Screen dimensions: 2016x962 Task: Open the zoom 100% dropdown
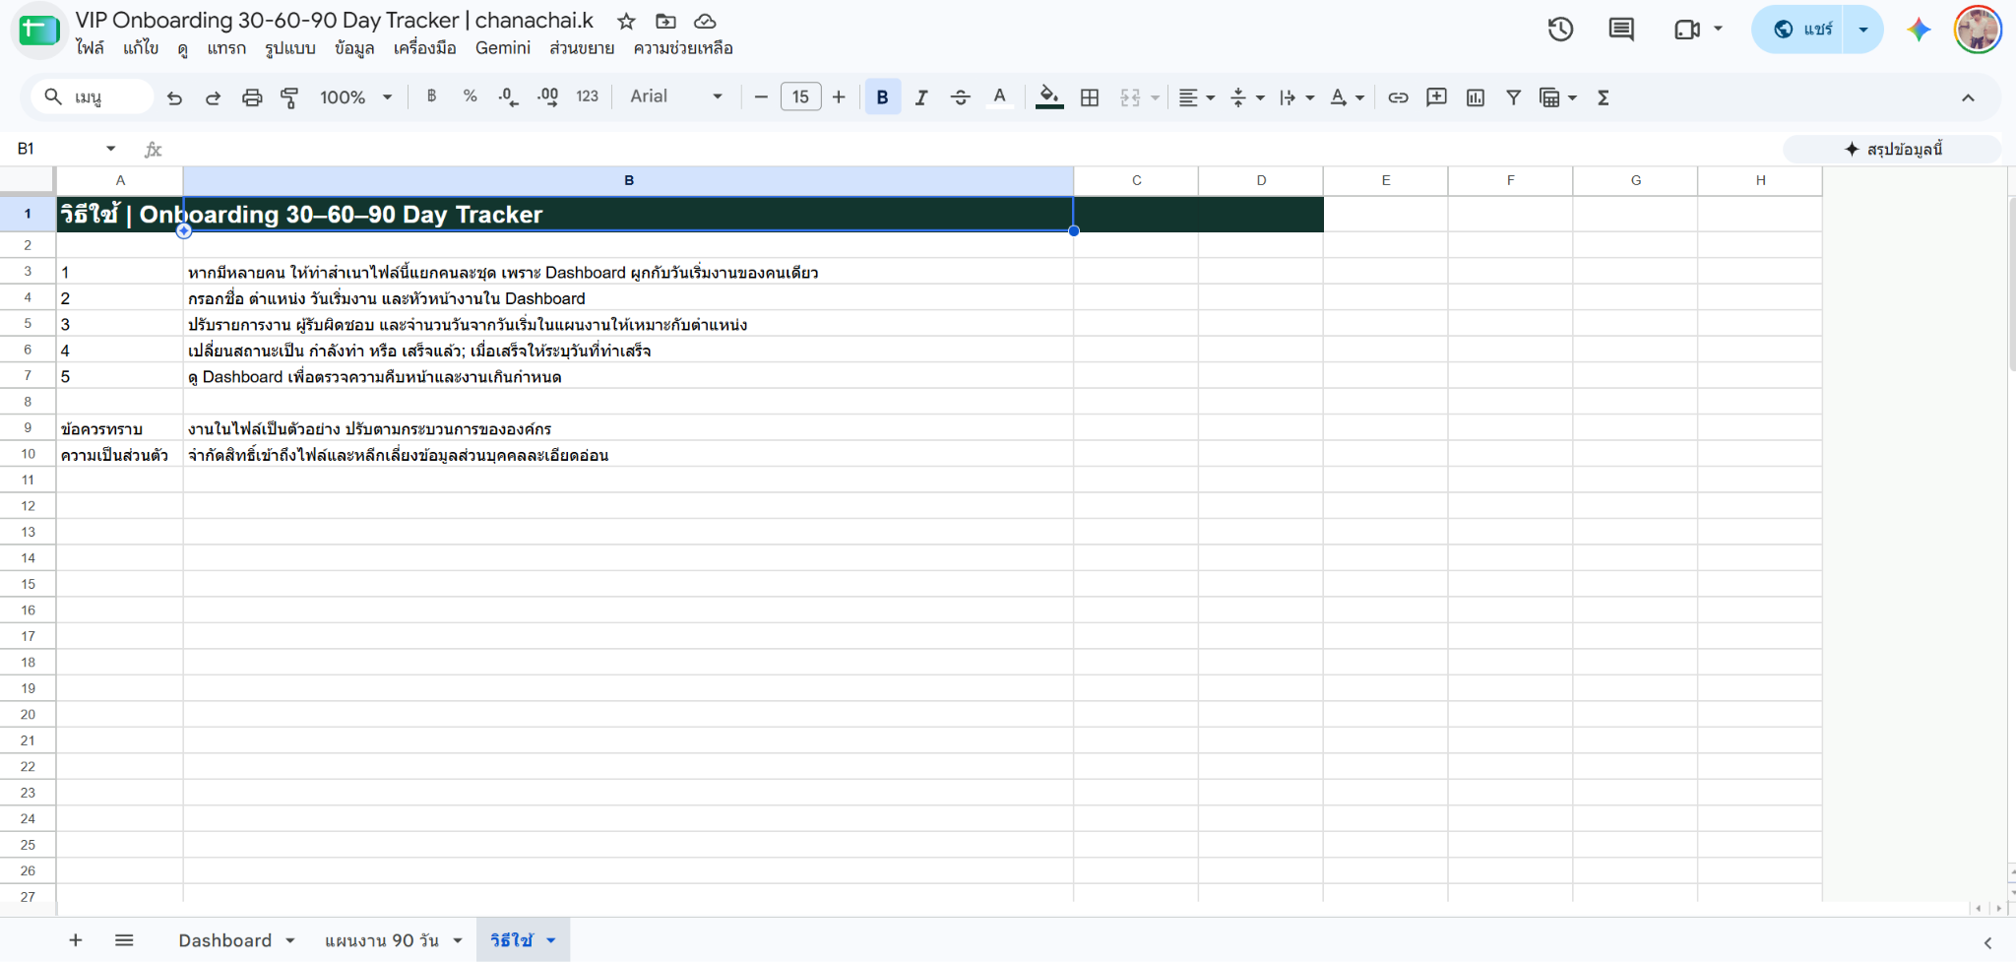tap(356, 97)
